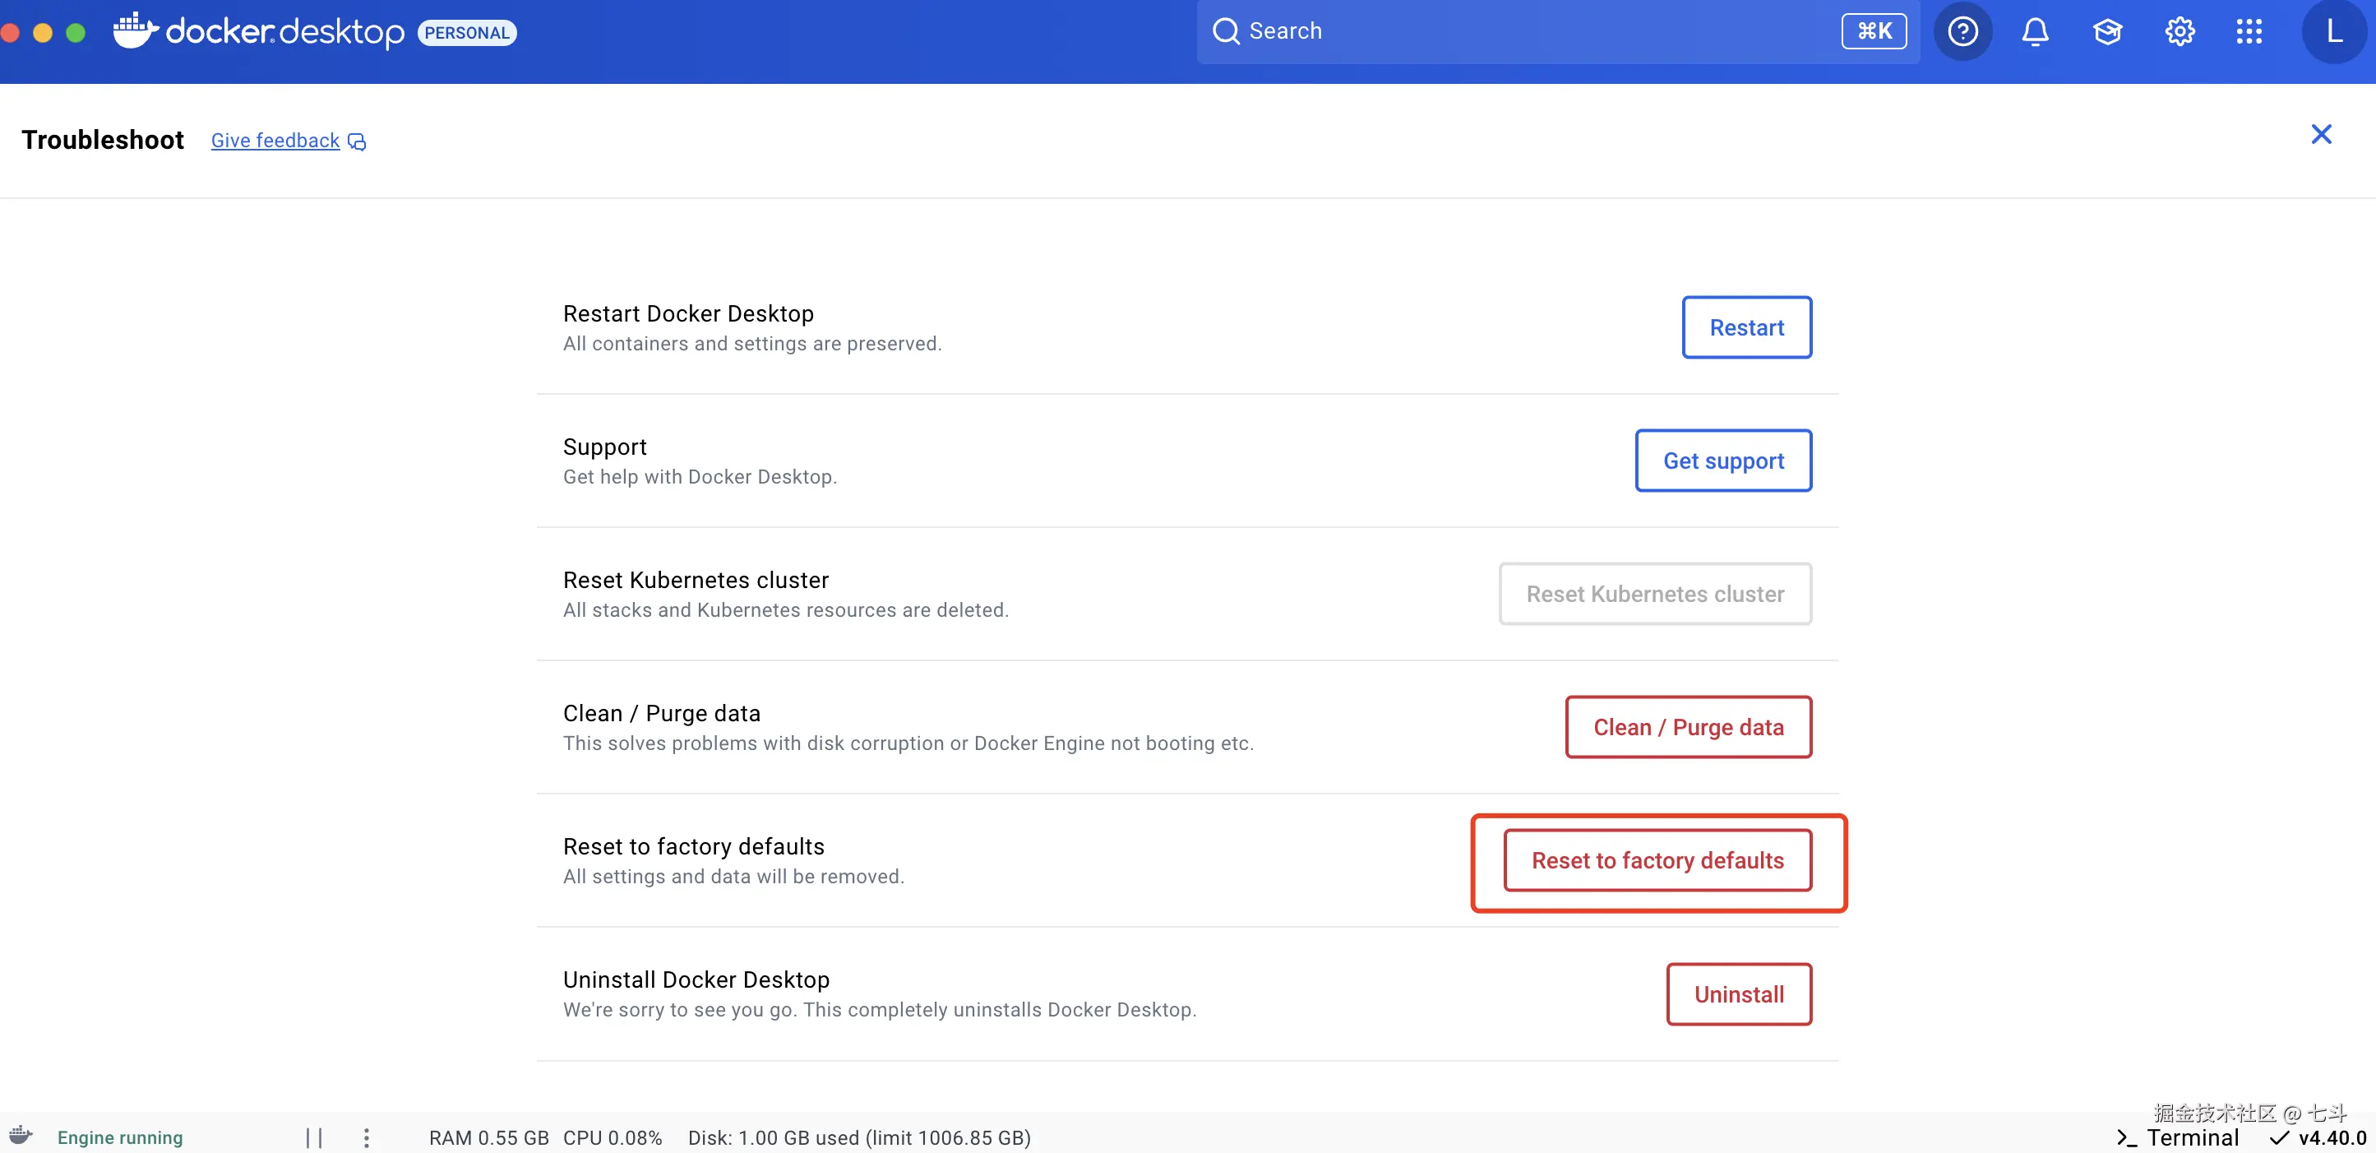The image size is (2376, 1153).
Task: Click the Engine running status text
Action: [120, 1137]
